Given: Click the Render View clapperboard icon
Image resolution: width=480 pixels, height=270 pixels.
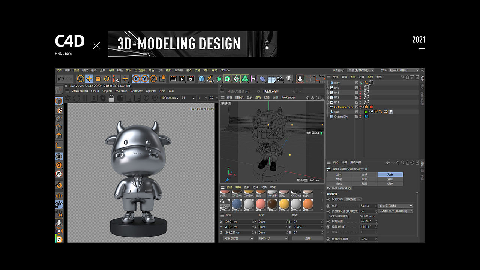Looking at the screenshot, I should click(x=173, y=79).
